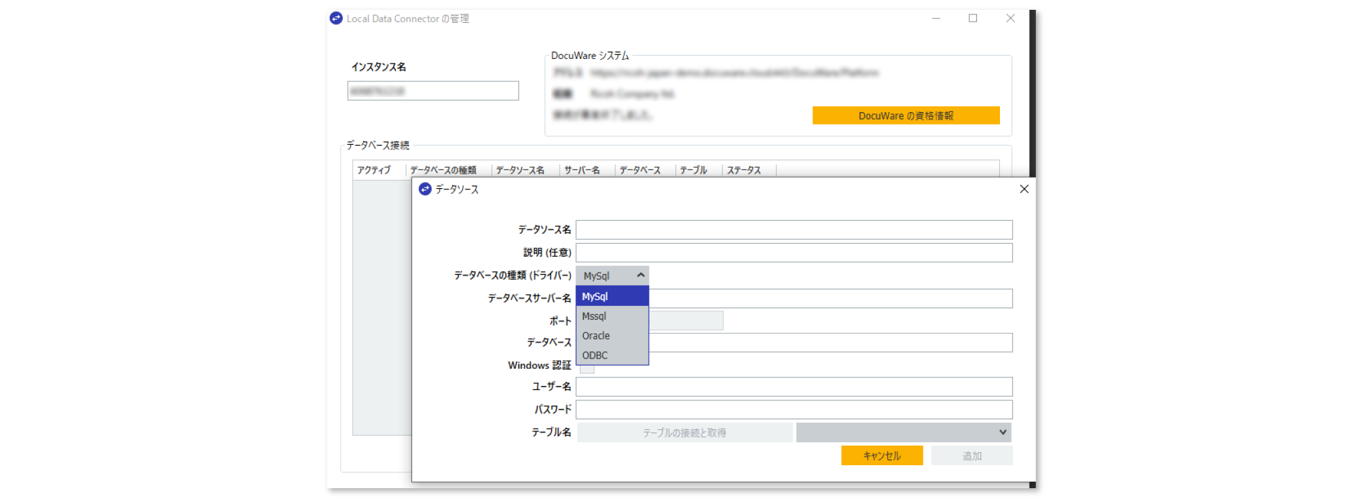Screen dimensions: 1363x498
Task: Select MySql in the driver dropdown list
Action: [x=612, y=296]
